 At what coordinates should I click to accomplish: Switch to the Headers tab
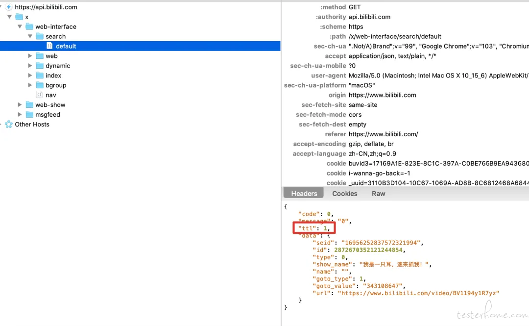coord(304,194)
